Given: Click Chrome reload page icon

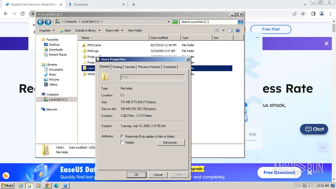Looking at the screenshot, I should click(23, 14).
